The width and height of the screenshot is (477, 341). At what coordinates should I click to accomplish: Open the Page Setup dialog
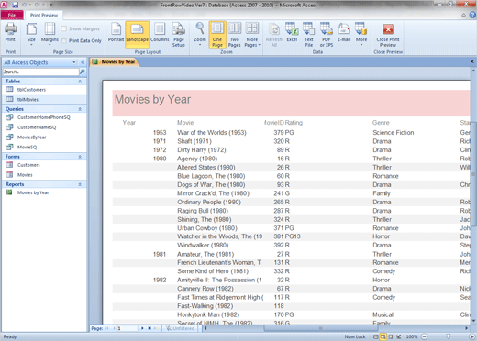pyautogui.click(x=179, y=35)
